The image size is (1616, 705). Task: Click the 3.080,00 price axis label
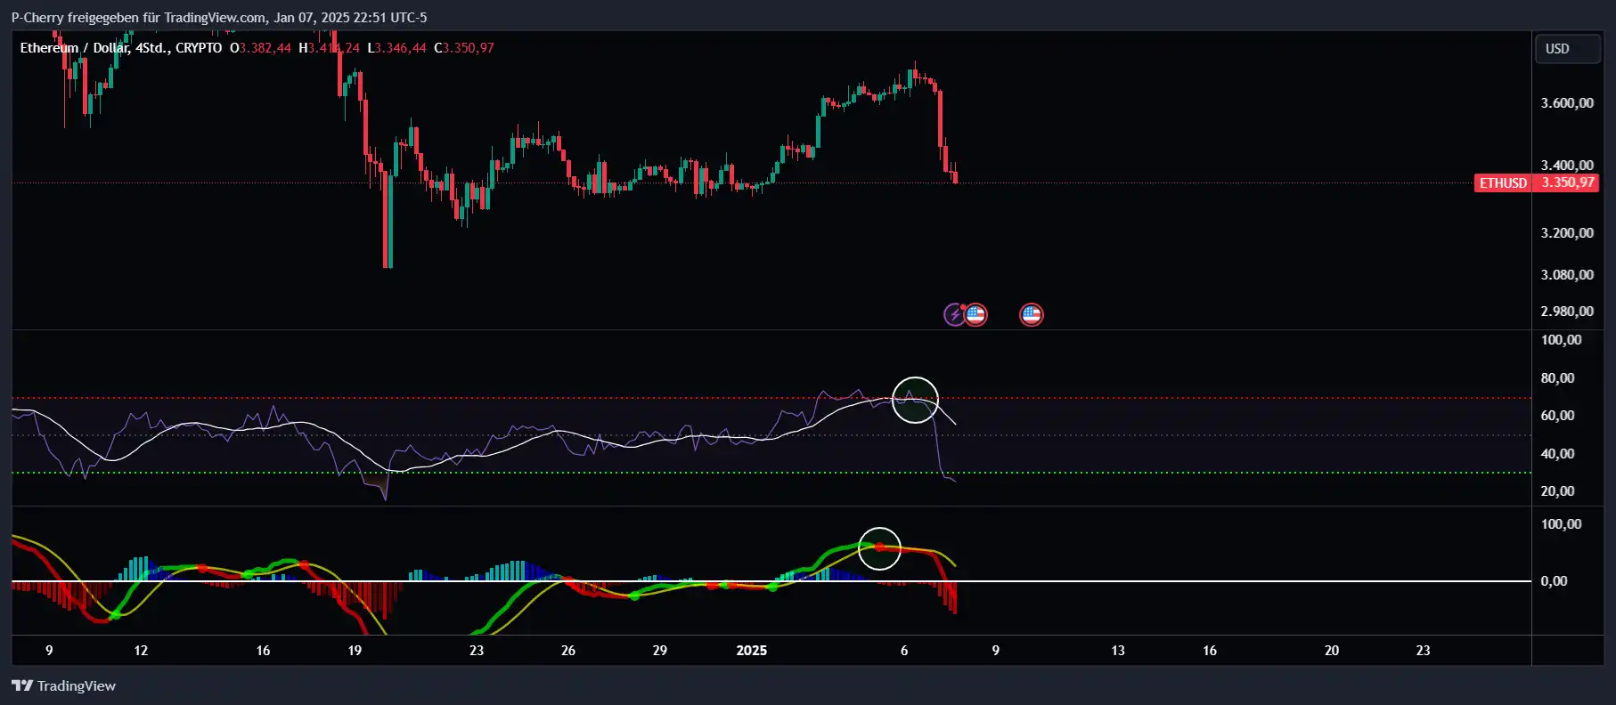coord(1567,275)
